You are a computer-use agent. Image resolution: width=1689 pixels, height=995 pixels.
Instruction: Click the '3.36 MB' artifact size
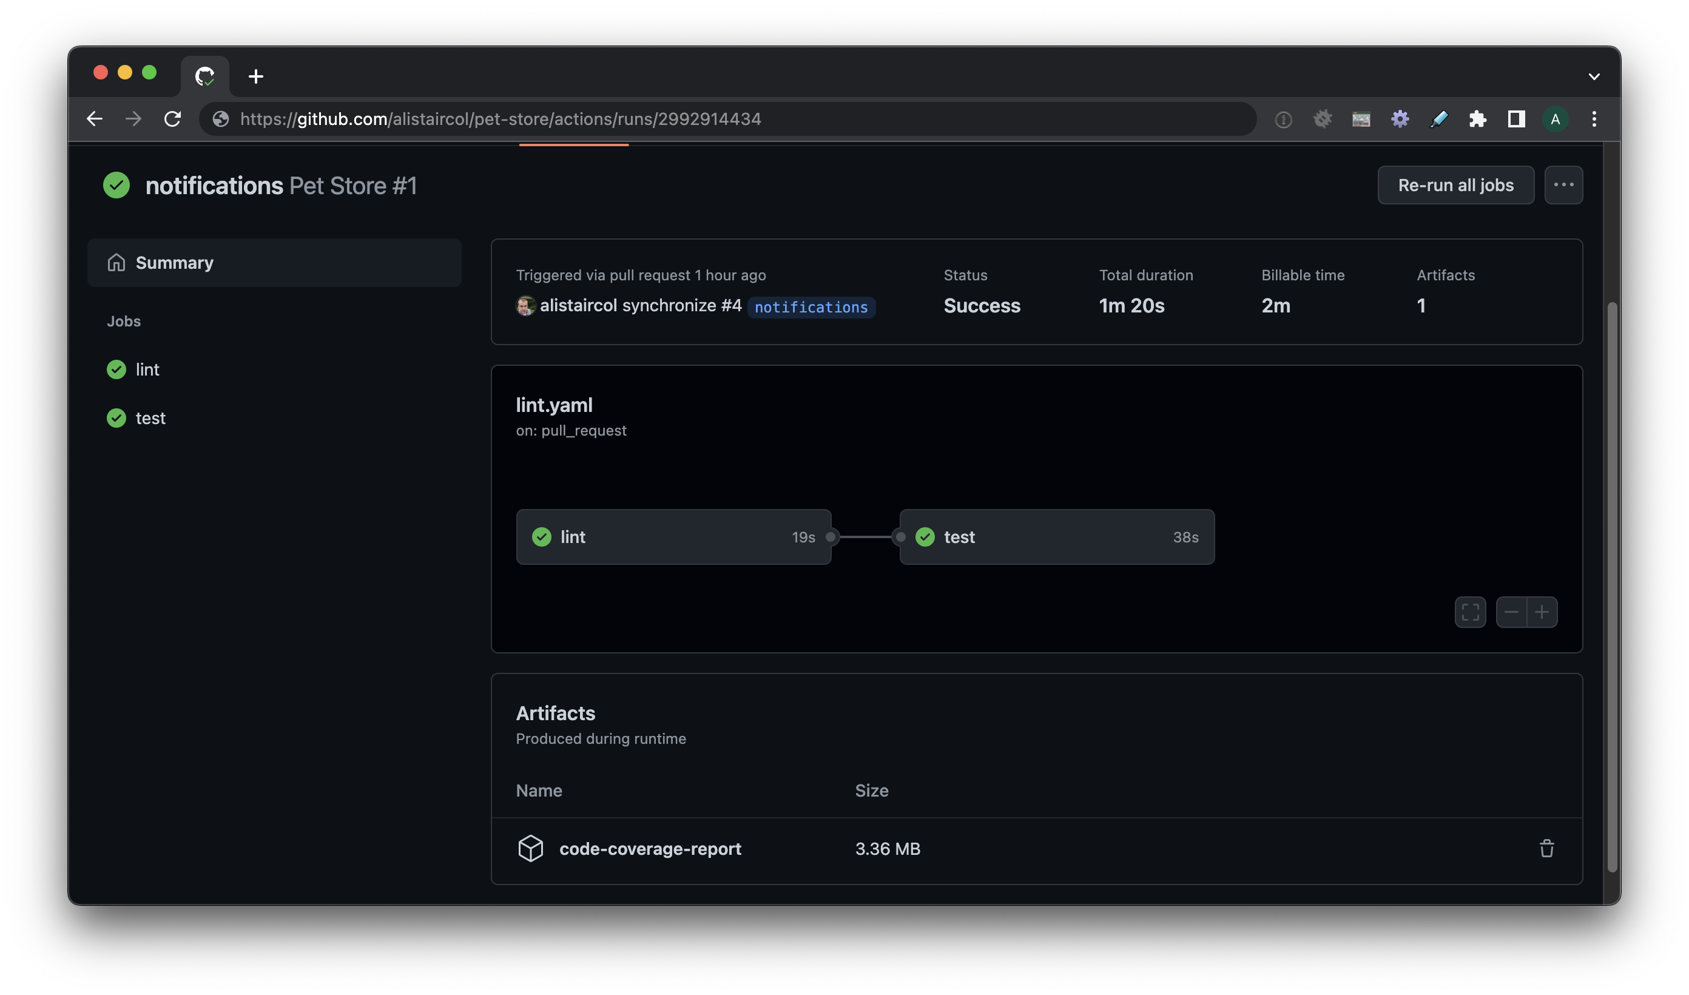pyautogui.click(x=888, y=849)
